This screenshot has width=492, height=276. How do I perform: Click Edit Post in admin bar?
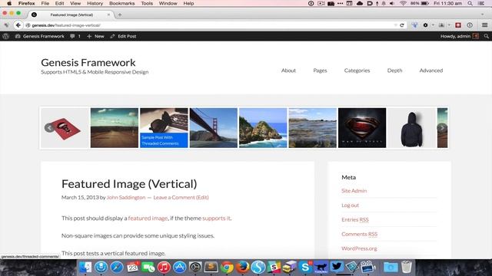123,36
